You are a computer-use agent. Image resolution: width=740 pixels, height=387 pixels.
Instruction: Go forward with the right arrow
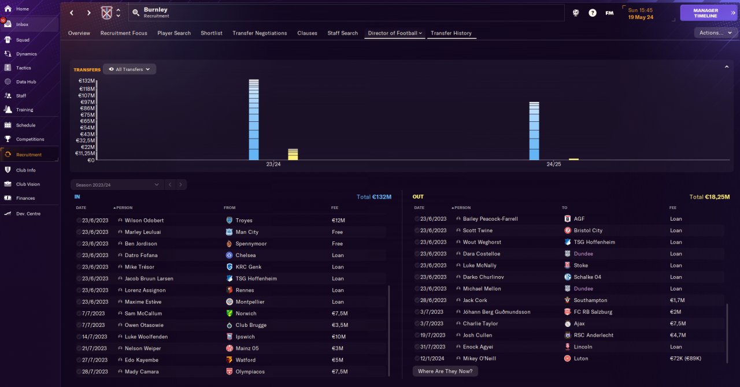(x=88, y=13)
